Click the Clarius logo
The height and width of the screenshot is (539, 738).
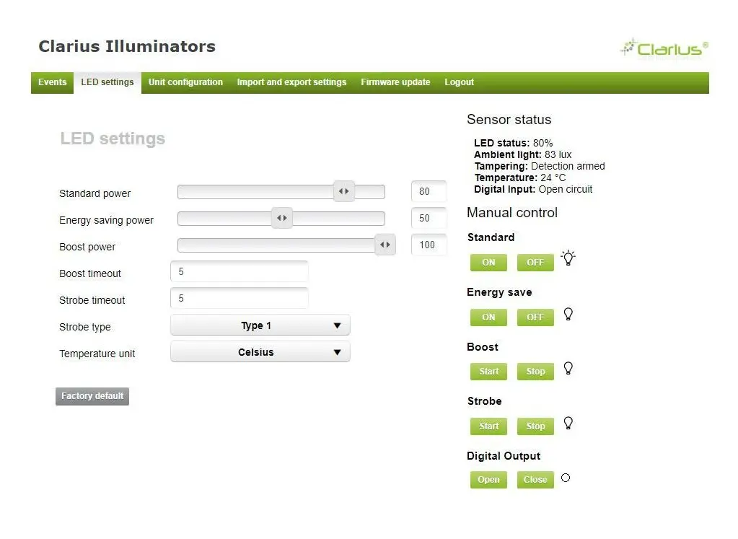664,48
